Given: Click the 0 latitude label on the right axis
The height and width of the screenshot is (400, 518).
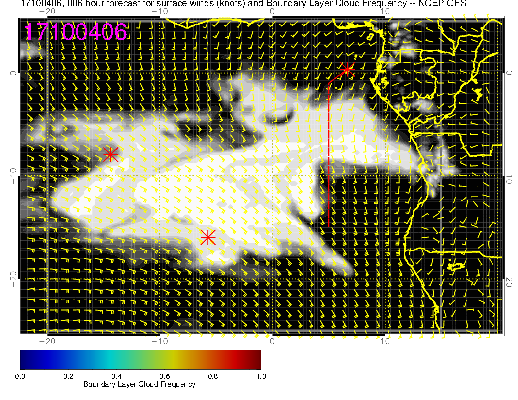Looking at the screenshot, I should pos(509,73).
